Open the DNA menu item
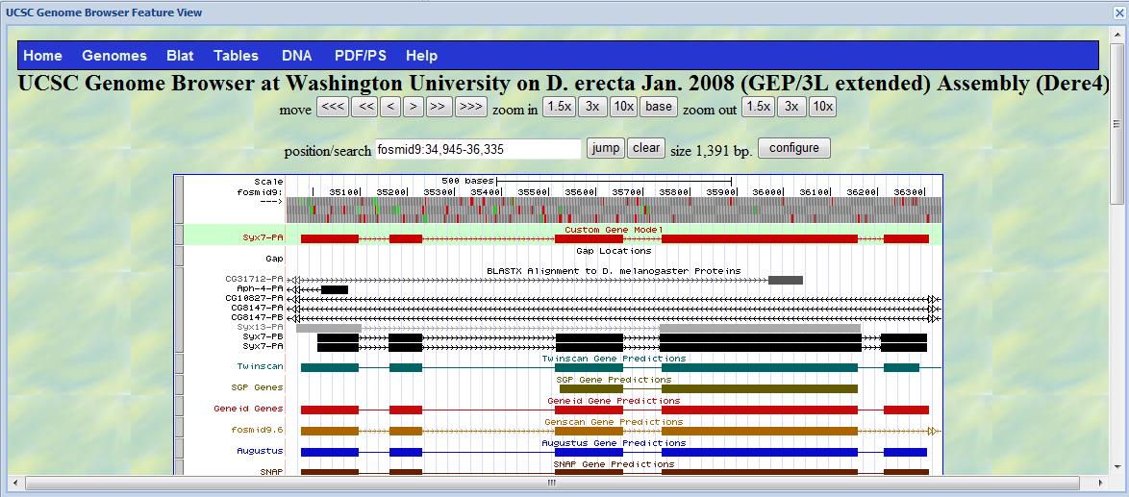 [296, 56]
